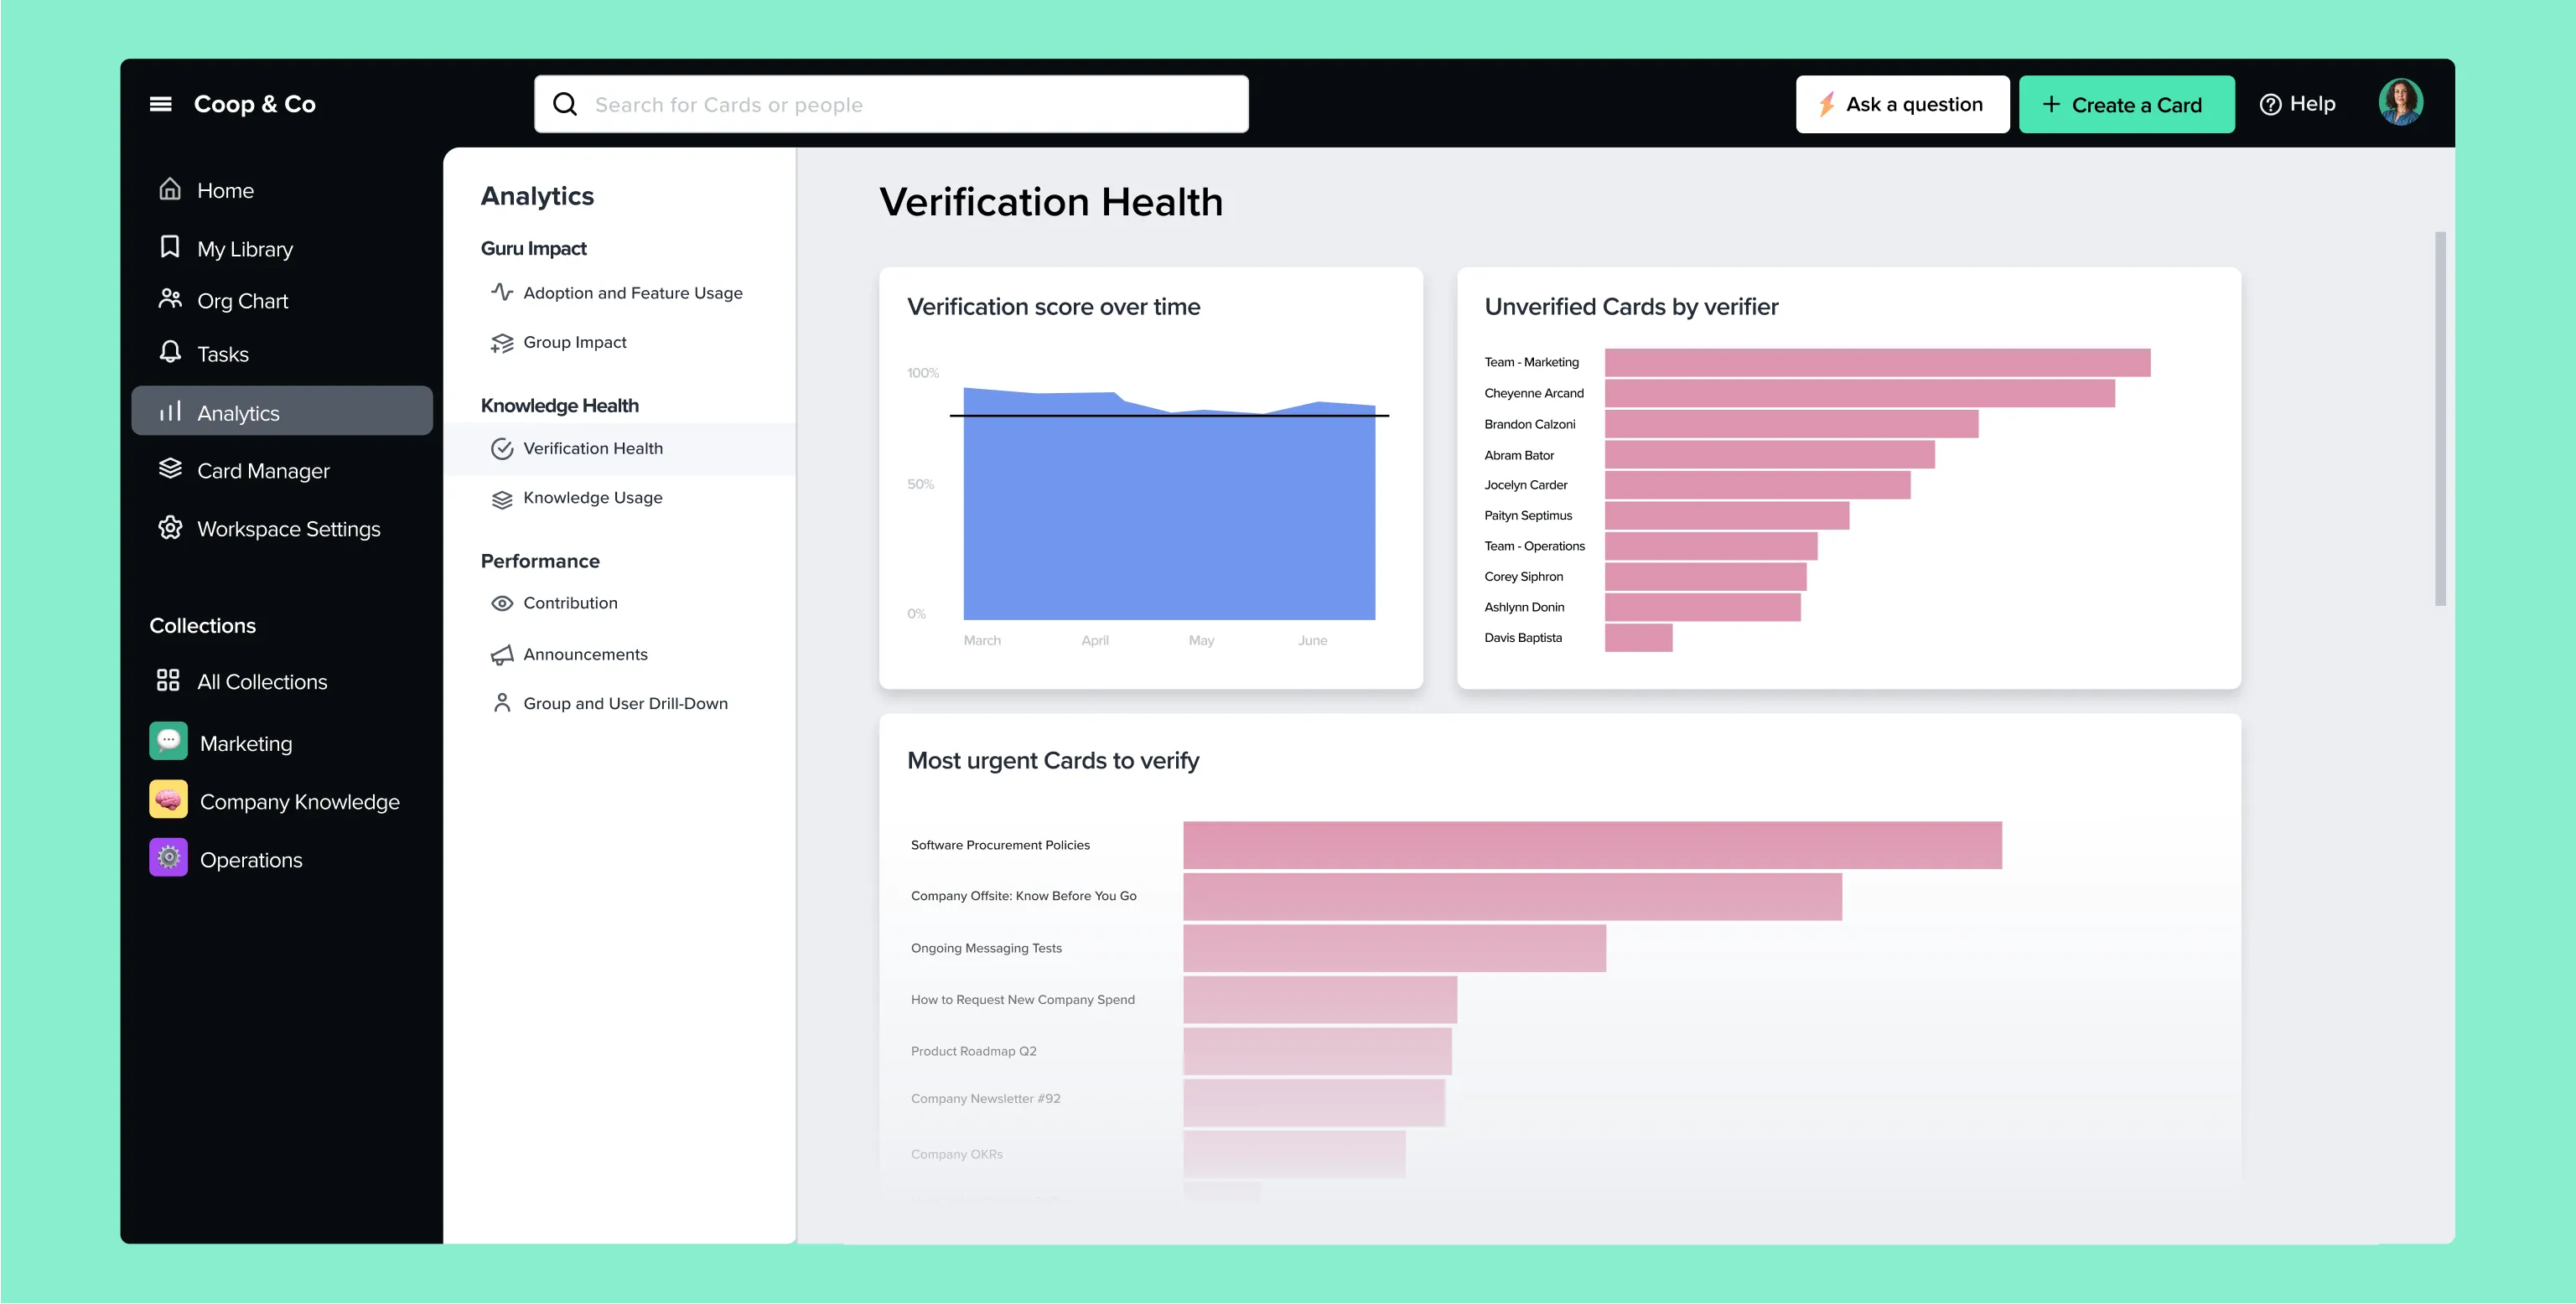Open the Marketing collection icon
The image size is (2576, 1304).
[168, 741]
